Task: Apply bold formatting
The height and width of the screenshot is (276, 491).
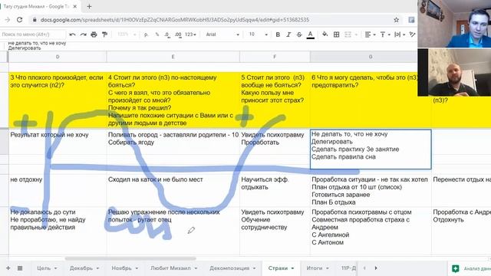Action: (x=278, y=34)
